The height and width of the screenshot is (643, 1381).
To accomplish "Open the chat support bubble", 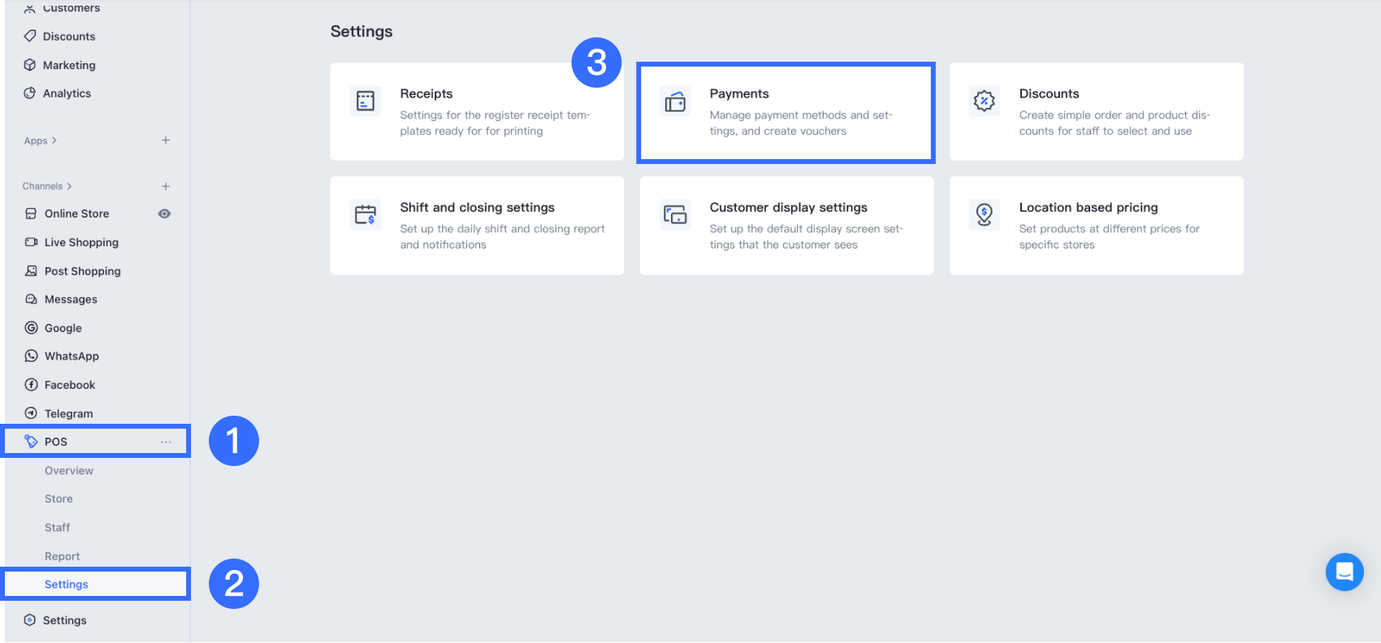I will point(1344,572).
